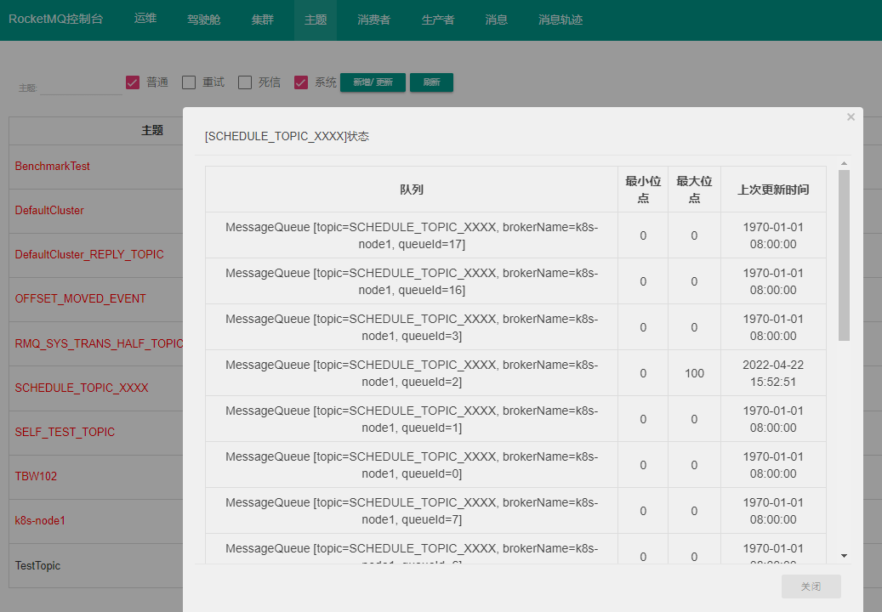882x612 pixels.
Task: Select the 主题 nav tab
Action: 316,20
